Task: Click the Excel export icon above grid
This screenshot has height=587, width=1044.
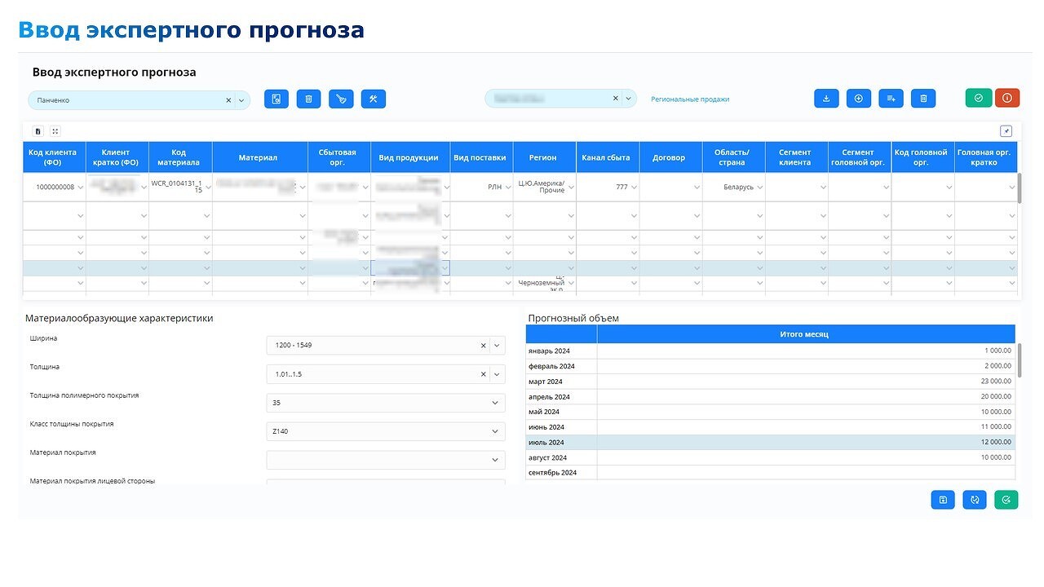Action: [38, 131]
